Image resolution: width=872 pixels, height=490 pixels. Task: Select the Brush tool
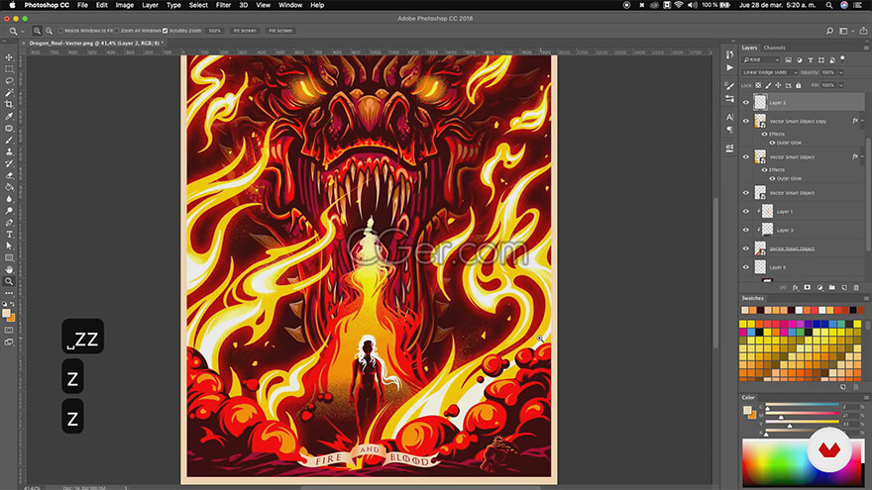(9, 140)
